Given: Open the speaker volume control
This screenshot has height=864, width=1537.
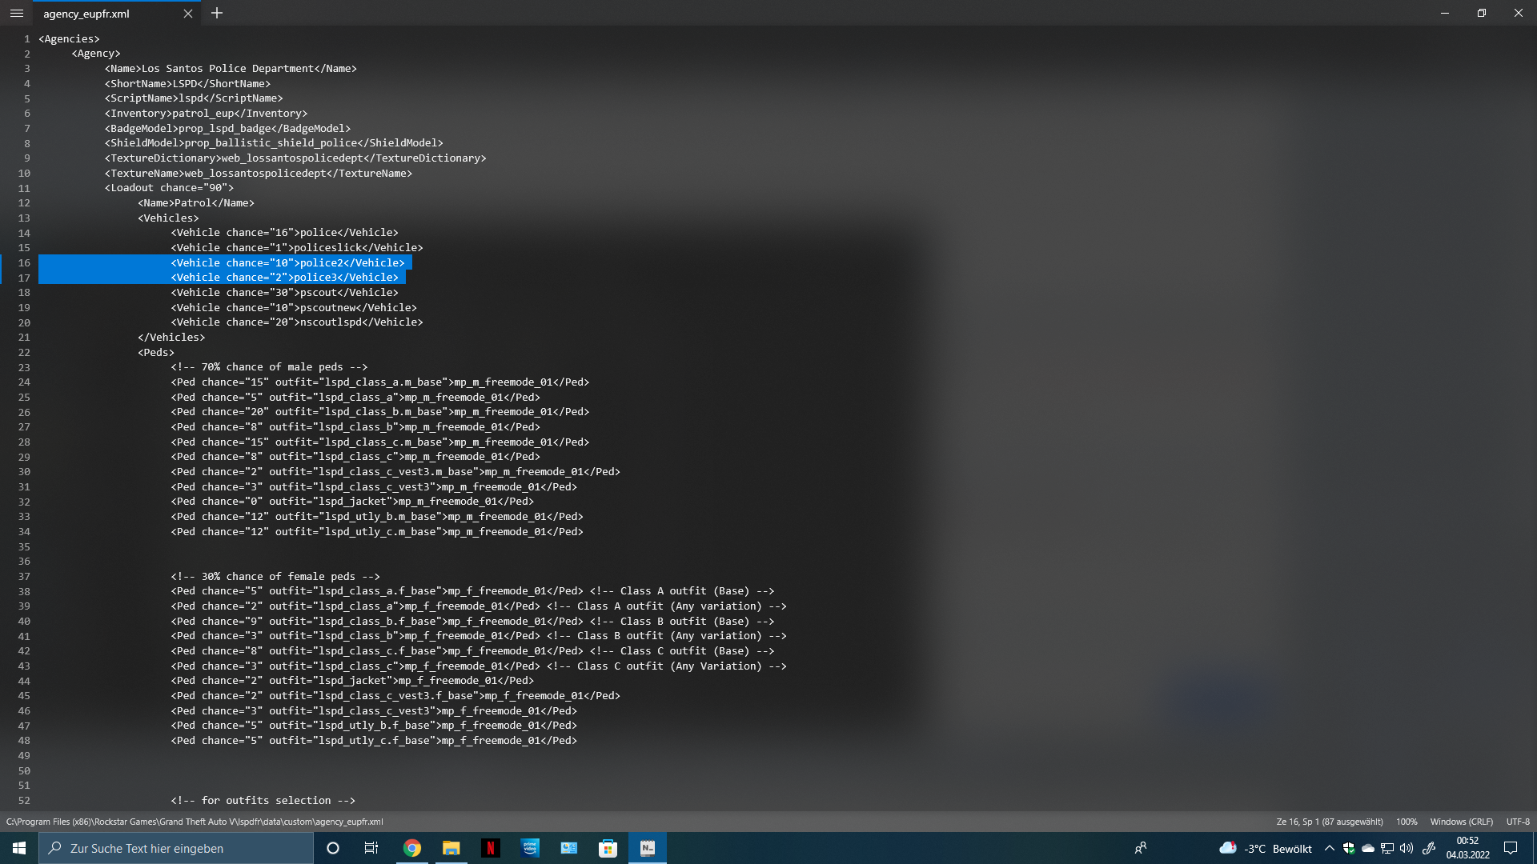Looking at the screenshot, I should point(1407,848).
